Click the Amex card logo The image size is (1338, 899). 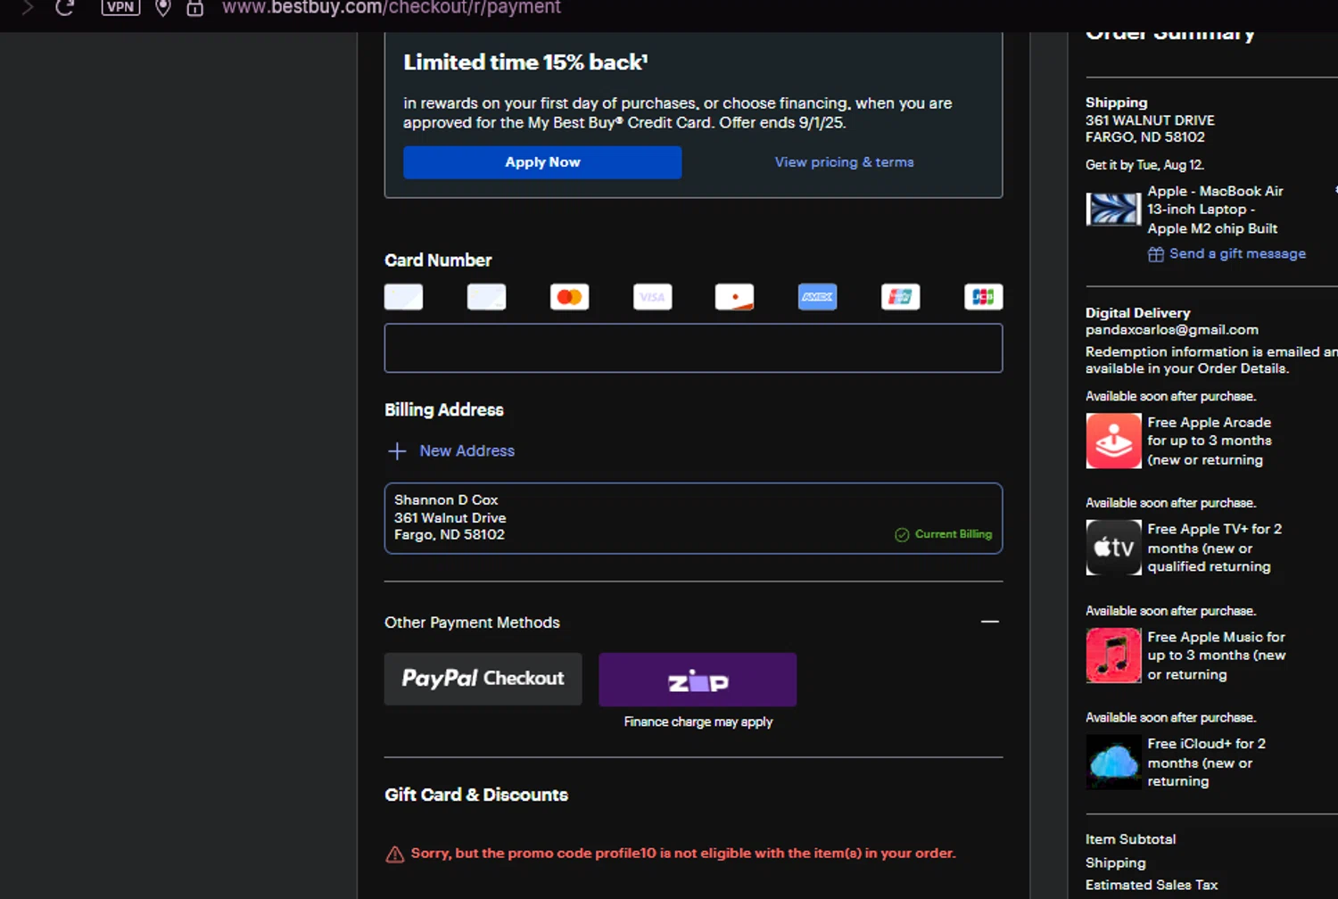(x=817, y=297)
